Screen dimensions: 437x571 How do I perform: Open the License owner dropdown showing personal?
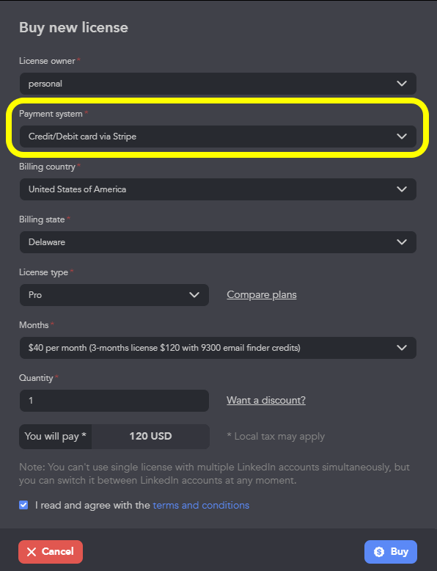tap(218, 84)
